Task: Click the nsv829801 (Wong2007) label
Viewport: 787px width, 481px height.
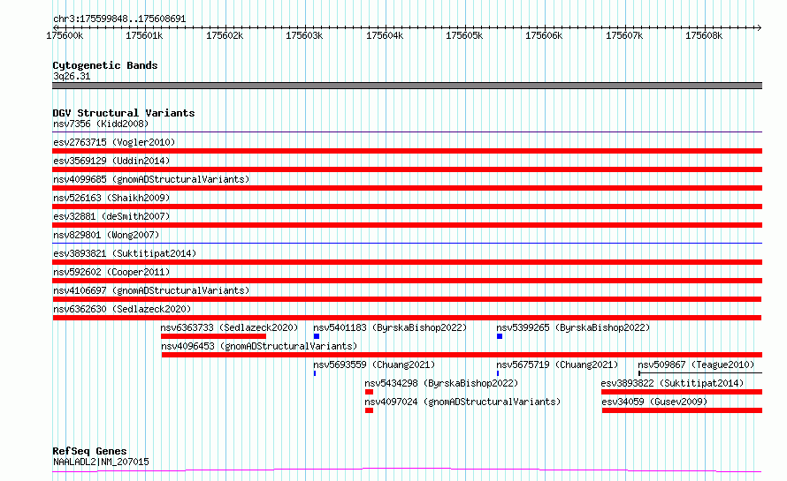Action: 106,235
